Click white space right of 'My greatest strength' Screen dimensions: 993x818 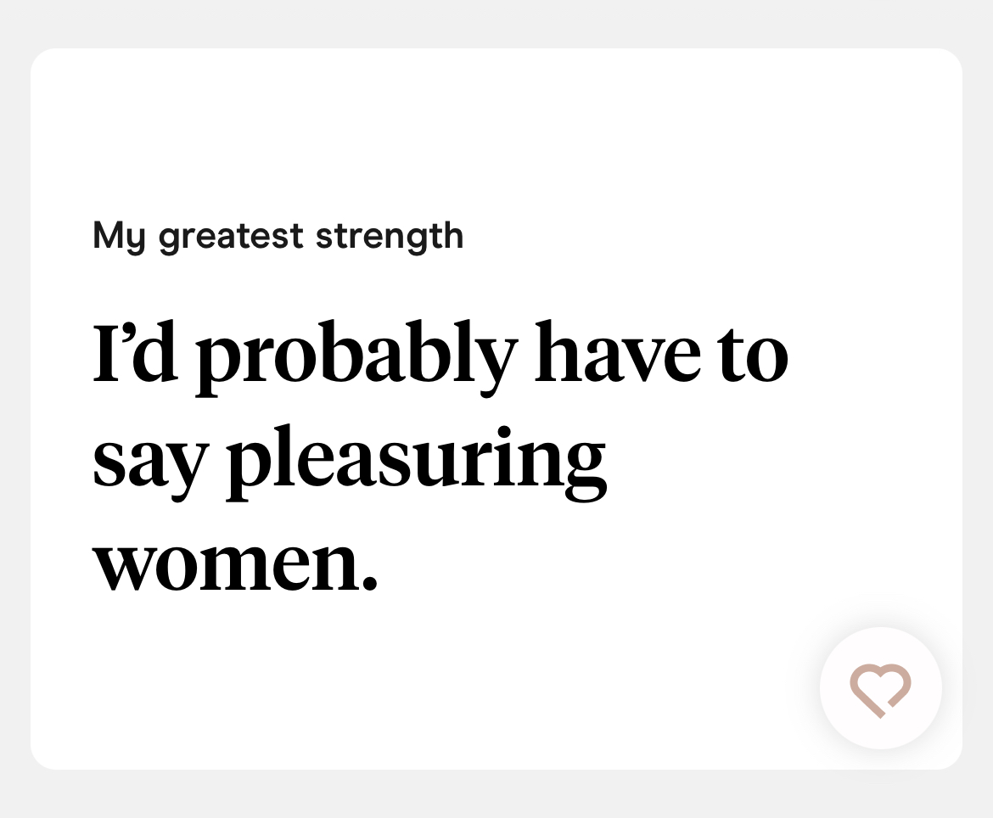(x=710, y=238)
